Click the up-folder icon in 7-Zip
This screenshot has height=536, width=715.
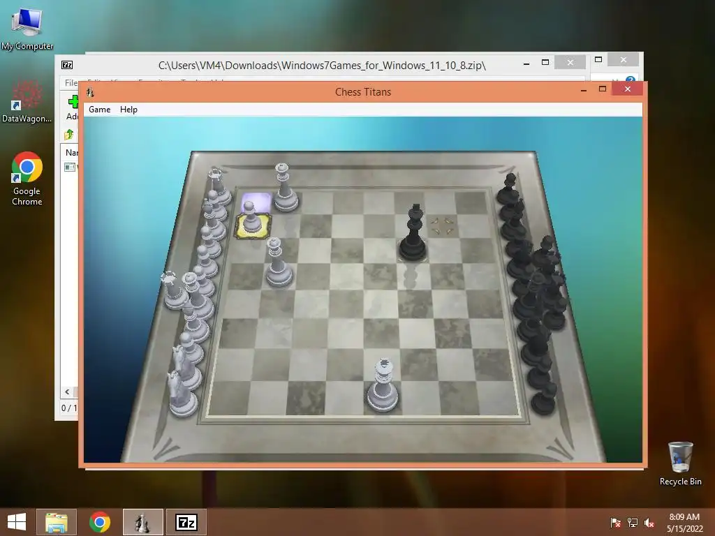coord(69,135)
